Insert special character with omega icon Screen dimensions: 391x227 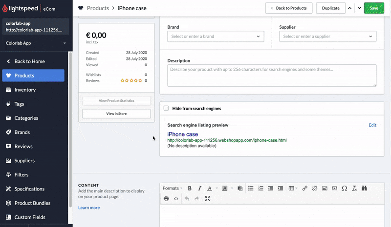coord(345,188)
